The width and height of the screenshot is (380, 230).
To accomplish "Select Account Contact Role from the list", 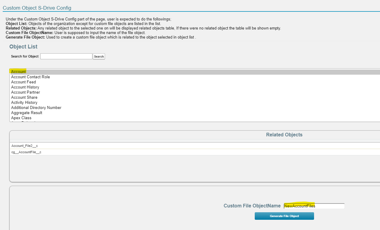I will point(30,77).
